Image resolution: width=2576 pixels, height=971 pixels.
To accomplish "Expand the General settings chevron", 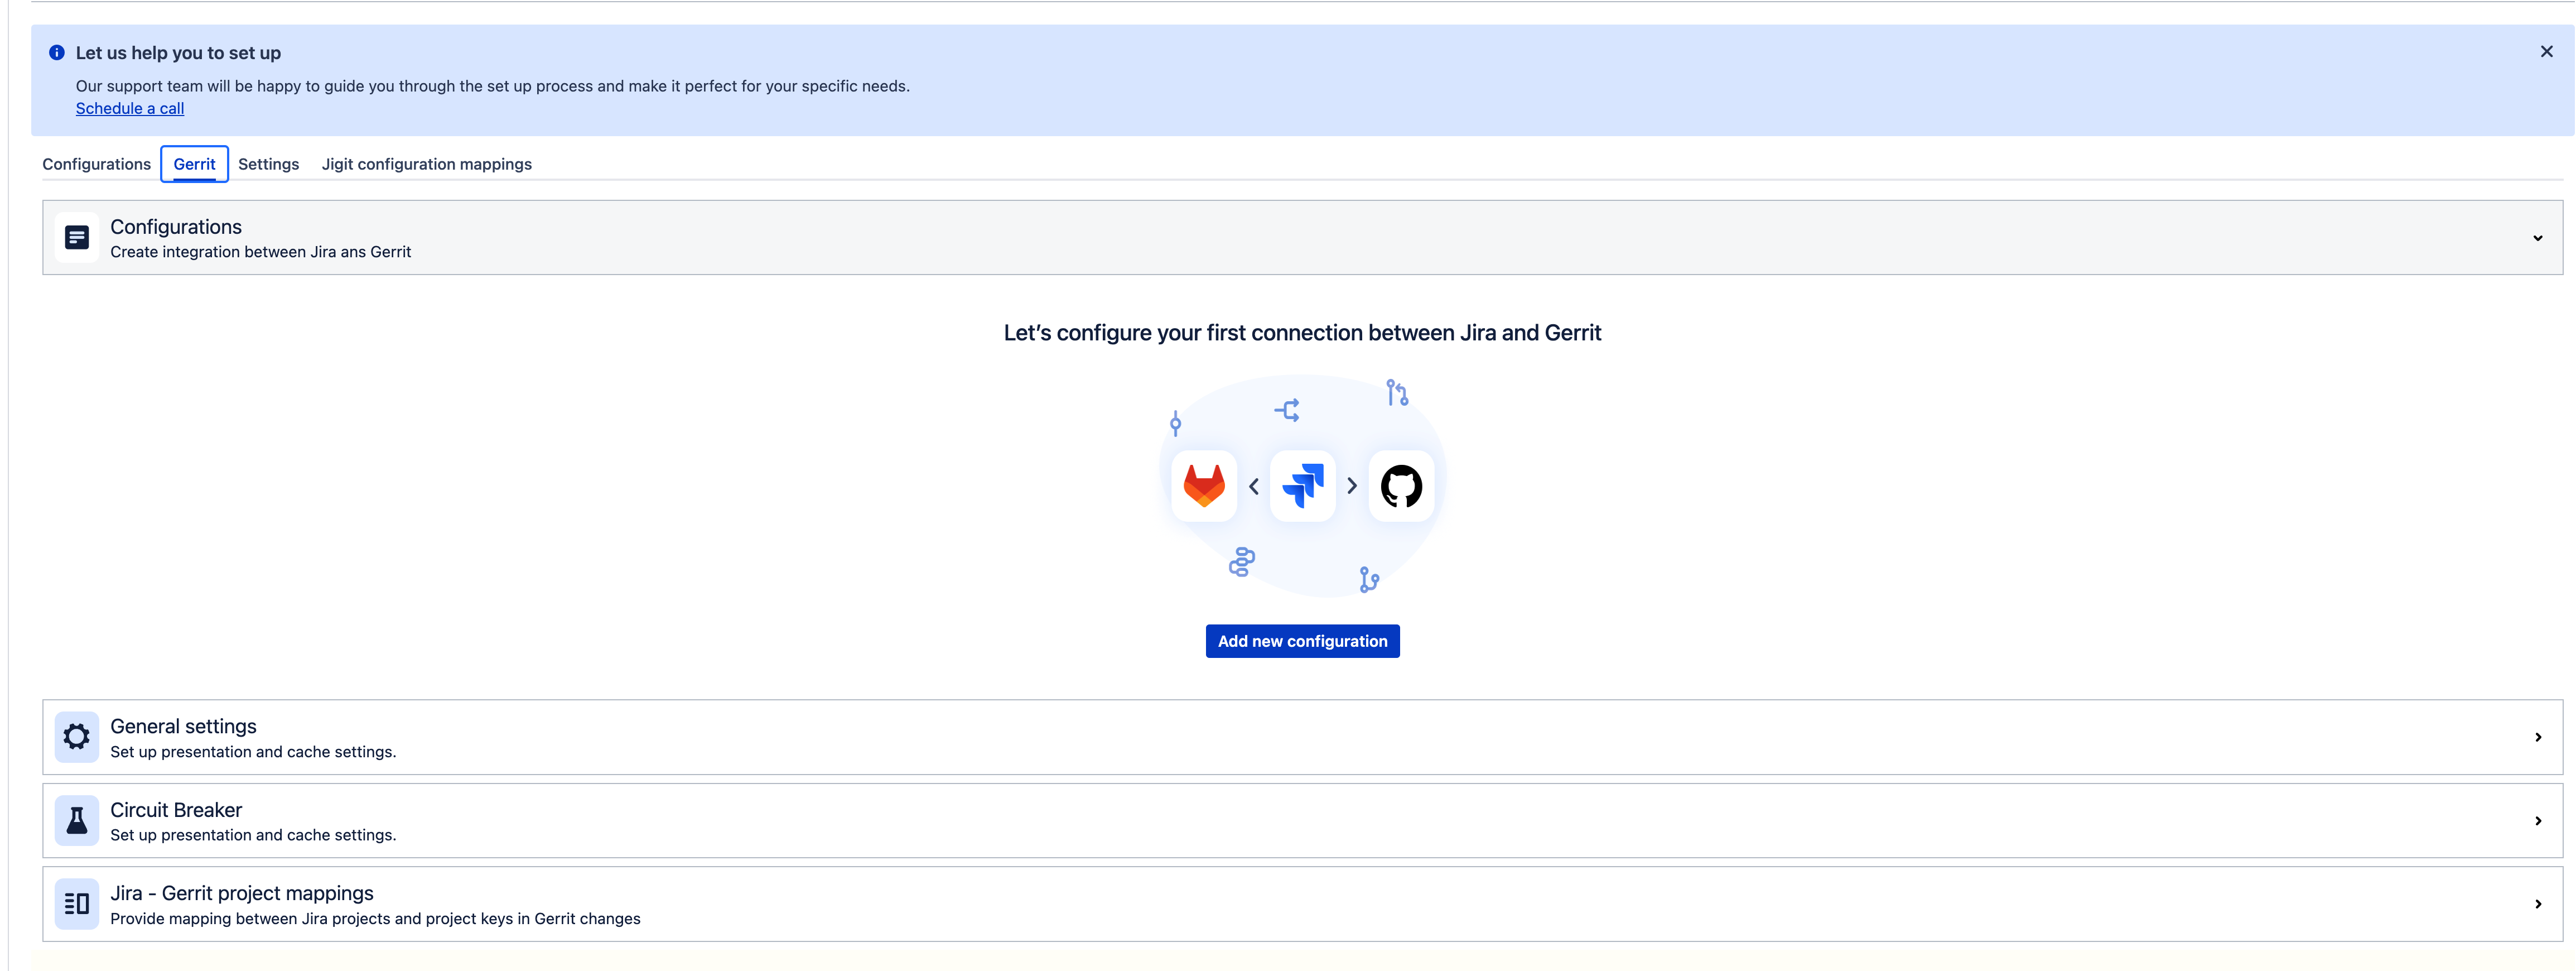I will 2537,737.
